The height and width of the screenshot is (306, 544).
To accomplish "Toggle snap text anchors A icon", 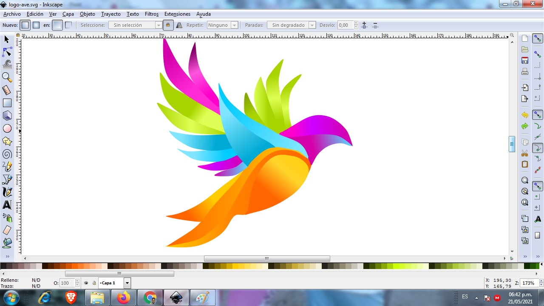I will click(x=538, y=219).
